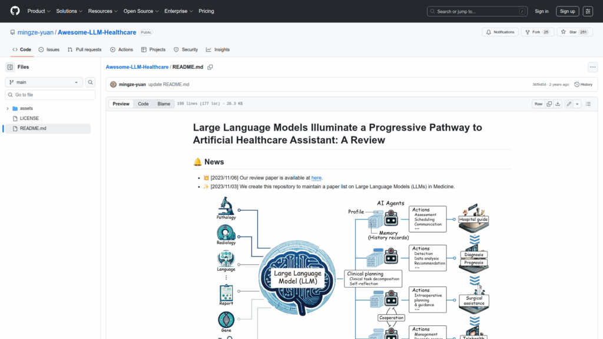
Task: Copy raw file contents icon
Action: (x=549, y=104)
